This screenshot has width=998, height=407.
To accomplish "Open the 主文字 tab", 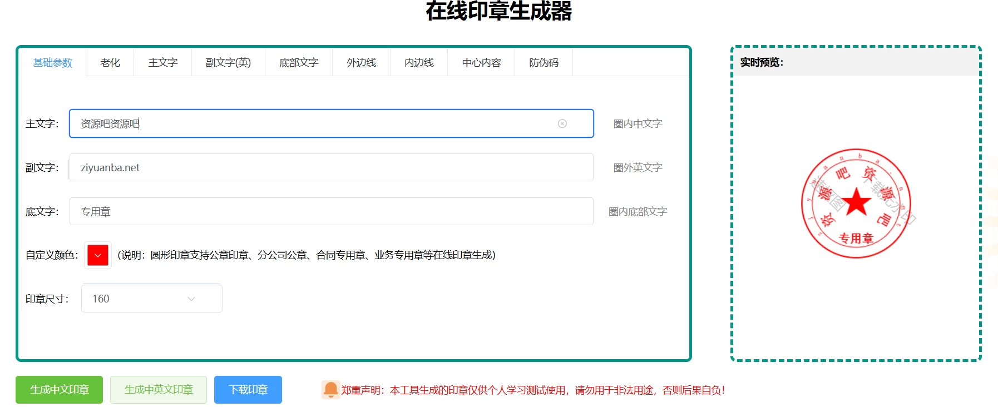I will [x=163, y=63].
